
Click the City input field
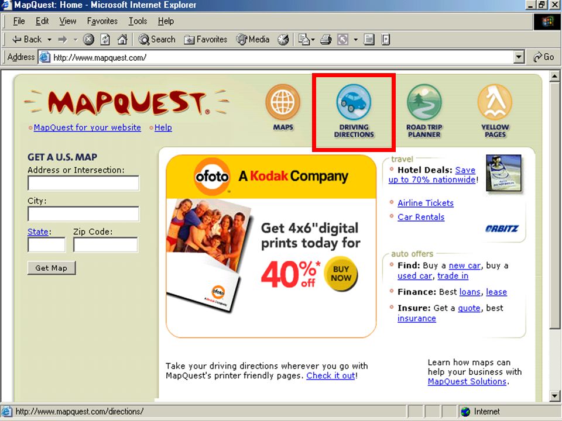click(x=84, y=214)
